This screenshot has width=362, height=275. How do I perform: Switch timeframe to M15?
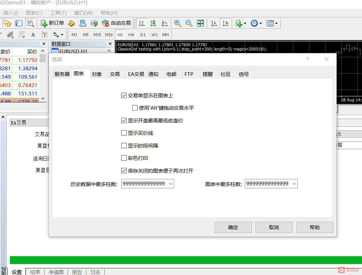point(97,35)
